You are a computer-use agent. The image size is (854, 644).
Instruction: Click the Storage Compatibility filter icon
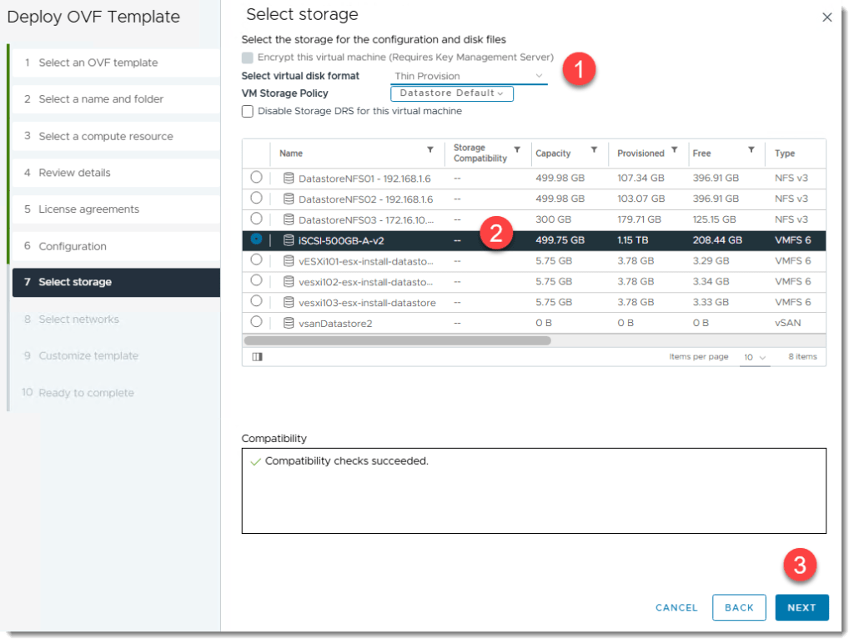[x=517, y=150]
